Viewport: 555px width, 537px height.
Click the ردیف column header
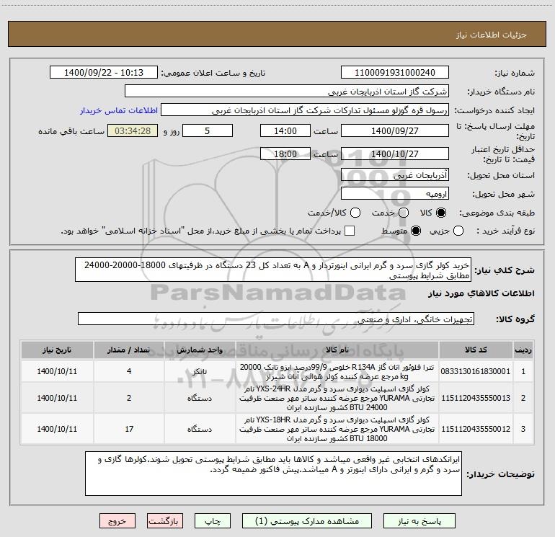523,350
